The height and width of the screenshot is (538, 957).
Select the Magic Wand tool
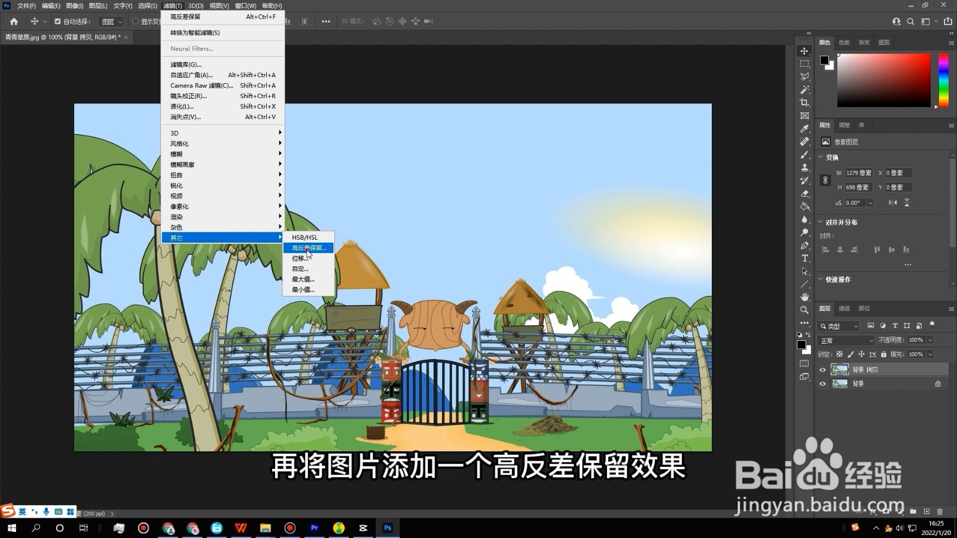coord(804,90)
